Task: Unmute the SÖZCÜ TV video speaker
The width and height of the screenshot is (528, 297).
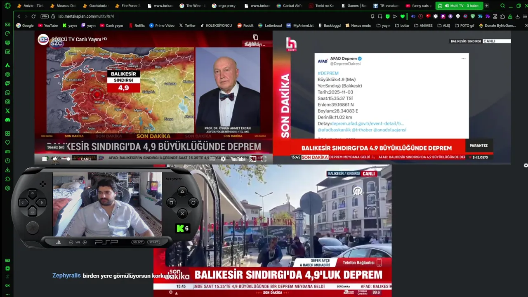Action: click(55, 159)
